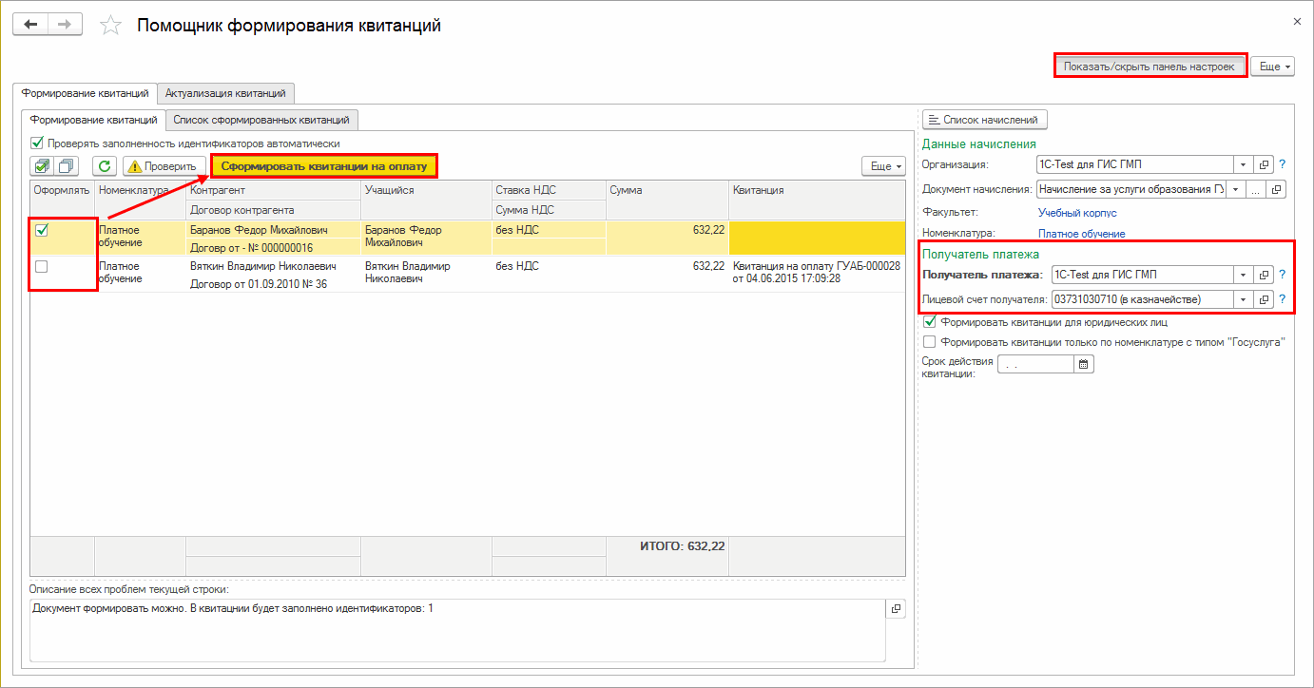Check Оформлять for Вяткин Владимир Николаевич row
The height and width of the screenshot is (688, 1314).
click(42, 267)
